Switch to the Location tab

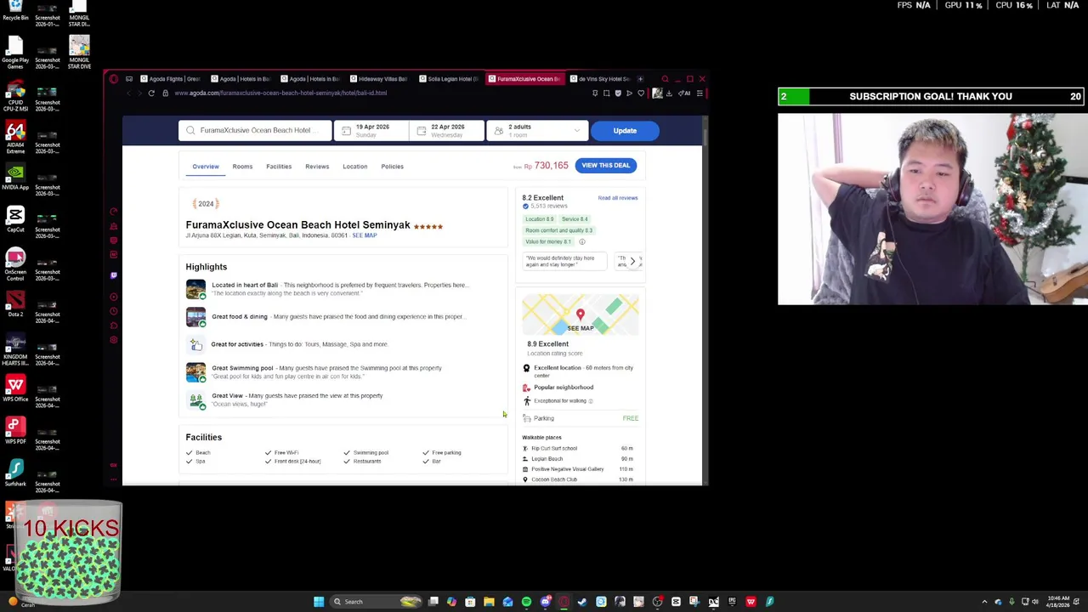tap(355, 167)
